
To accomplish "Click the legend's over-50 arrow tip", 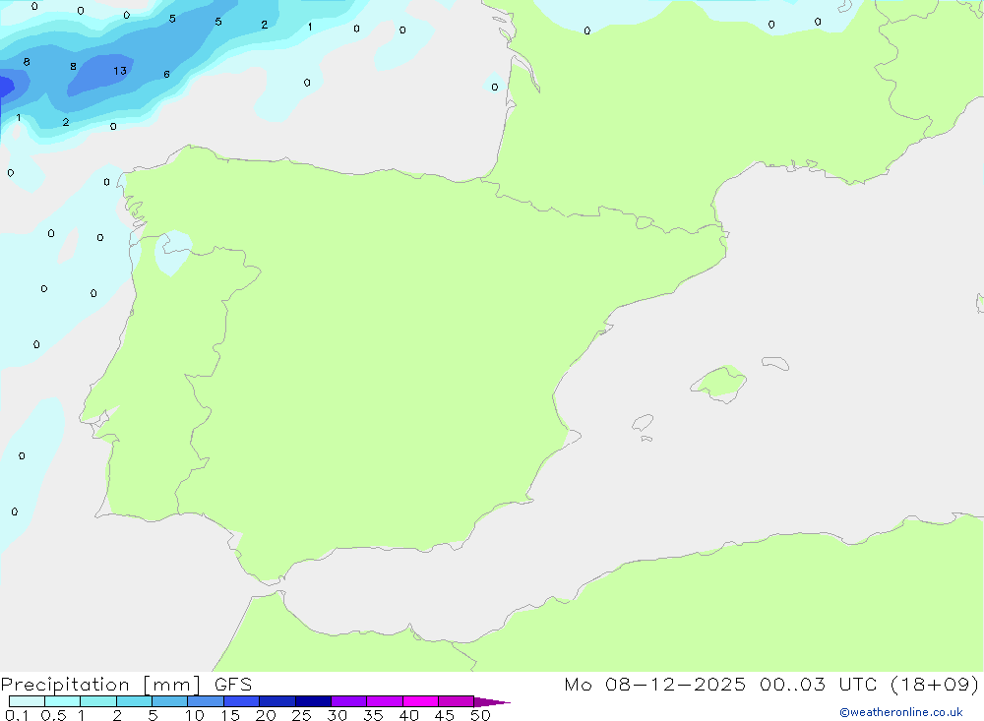I will [x=492, y=701].
